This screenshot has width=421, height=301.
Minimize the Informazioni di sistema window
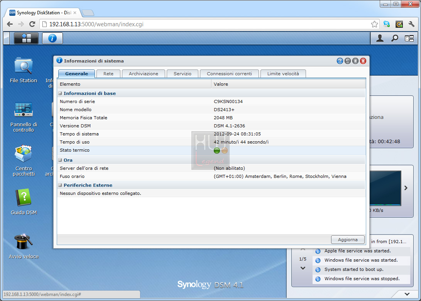pos(347,61)
